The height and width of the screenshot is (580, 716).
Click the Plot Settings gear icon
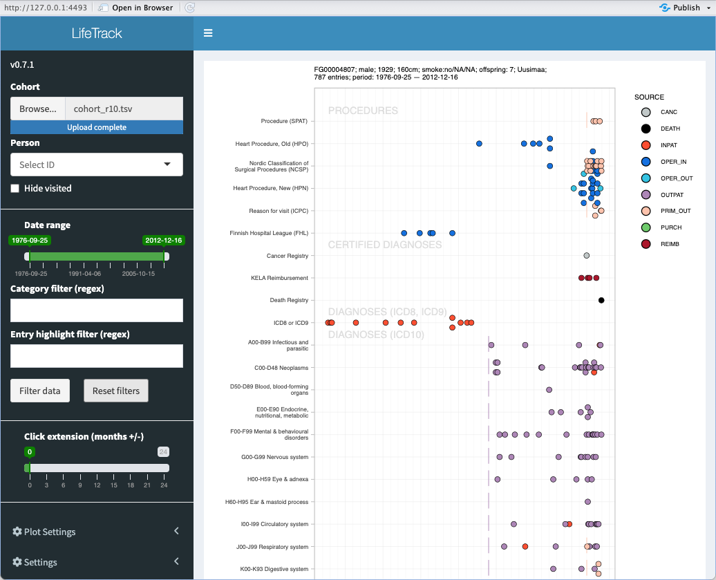pos(17,532)
